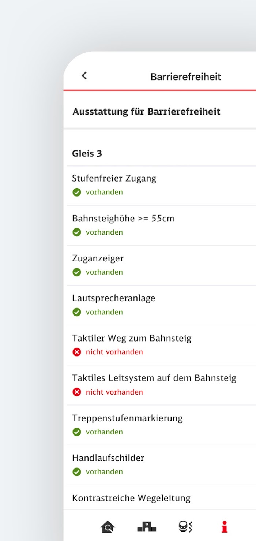Click red cross under Taktiler Weg zum Bahnsteig
Image resolution: width=256 pixels, height=541 pixels.
click(x=76, y=352)
